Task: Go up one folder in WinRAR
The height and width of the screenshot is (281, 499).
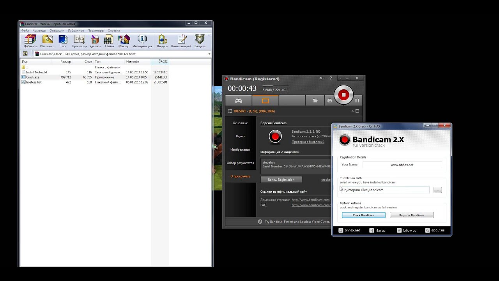Action: pyautogui.click(x=25, y=54)
